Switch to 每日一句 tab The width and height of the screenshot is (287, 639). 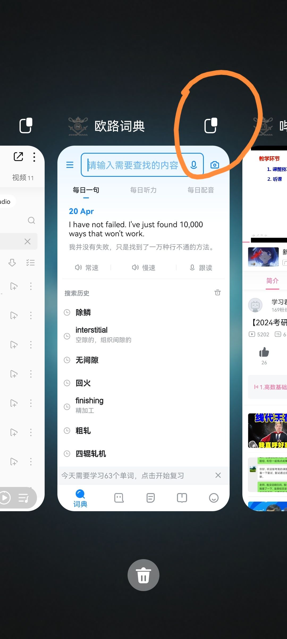click(86, 190)
